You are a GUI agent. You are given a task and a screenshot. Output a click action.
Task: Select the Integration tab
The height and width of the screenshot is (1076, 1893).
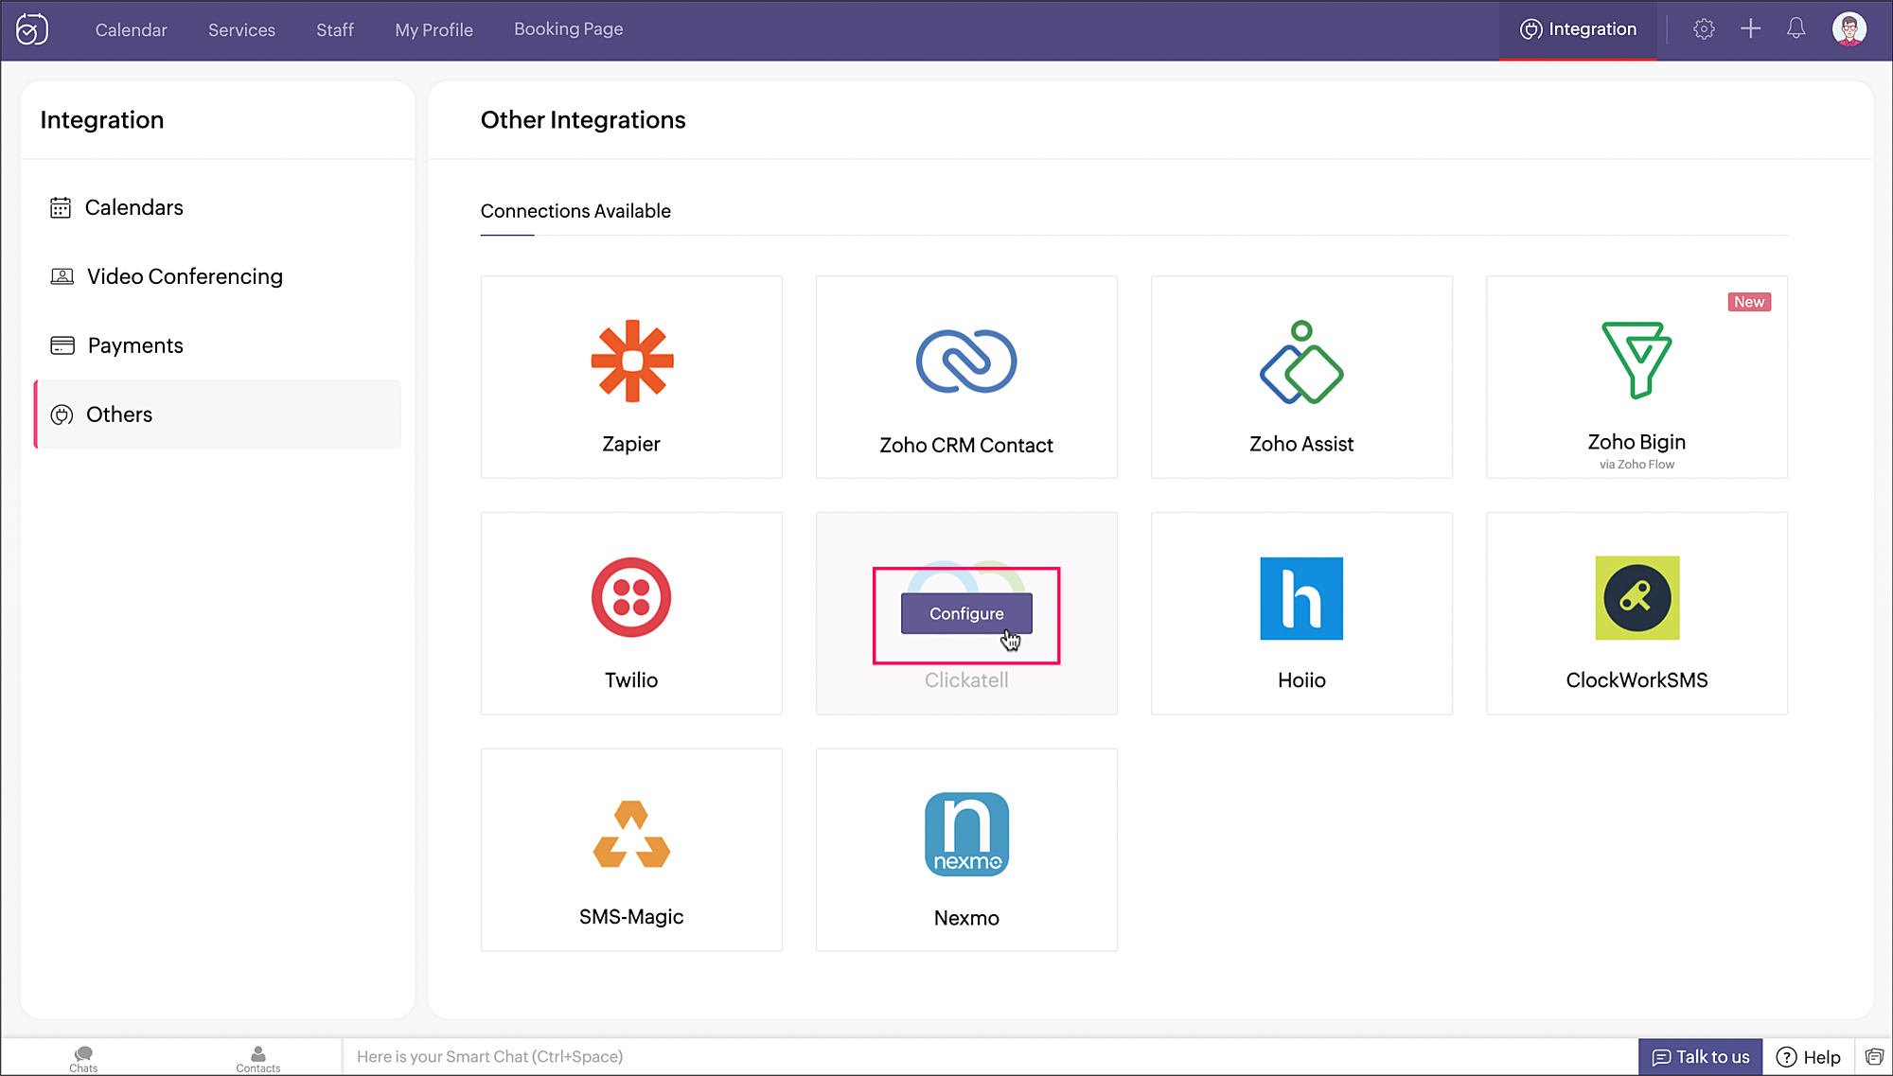point(1578,29)
